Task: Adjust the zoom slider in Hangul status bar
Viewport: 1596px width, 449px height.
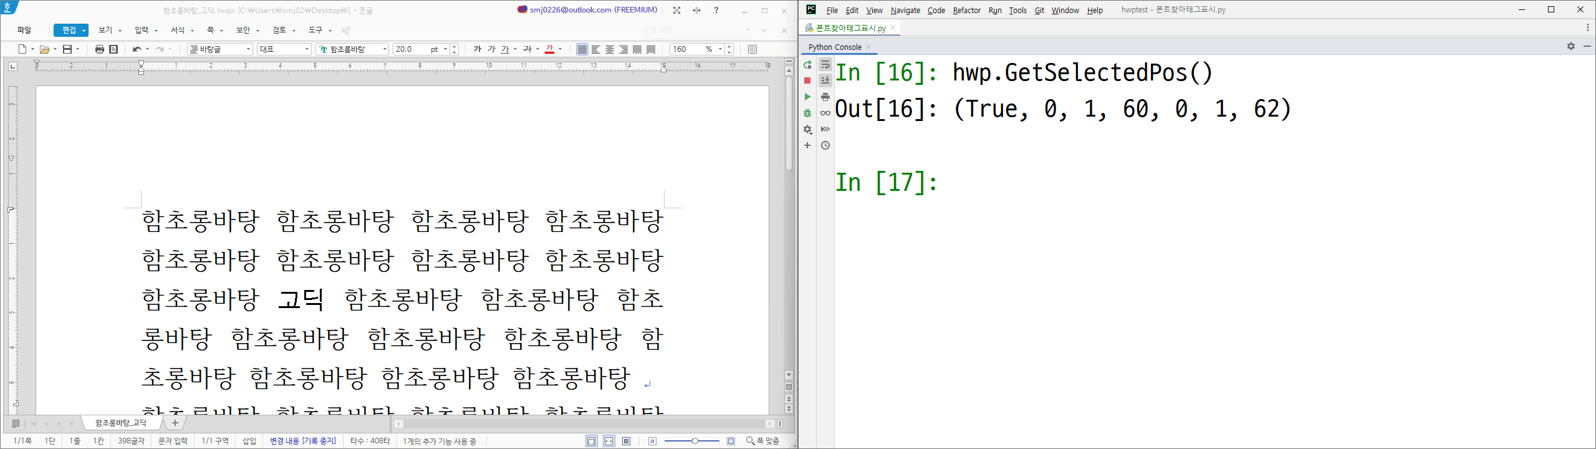Action: coord(695,441)
